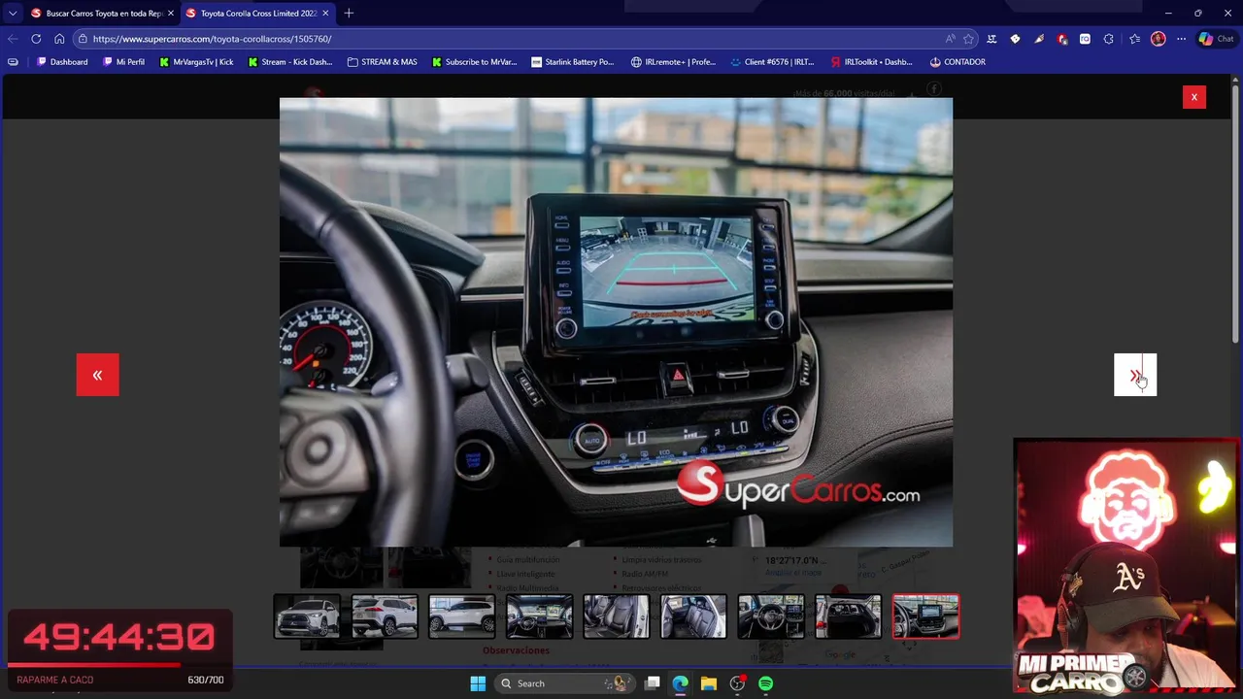Viewport: 1243px width, 699px height.
Task: Open the Starlink Battery bookmark
Action: coord(572,62)
